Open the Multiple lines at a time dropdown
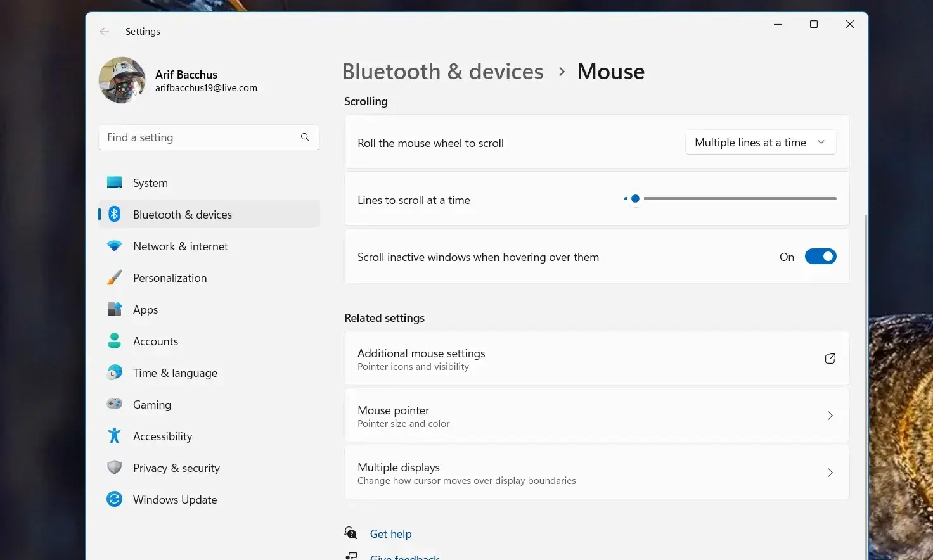The width and height of the screenshot is (933, 560). coord(761,143)
